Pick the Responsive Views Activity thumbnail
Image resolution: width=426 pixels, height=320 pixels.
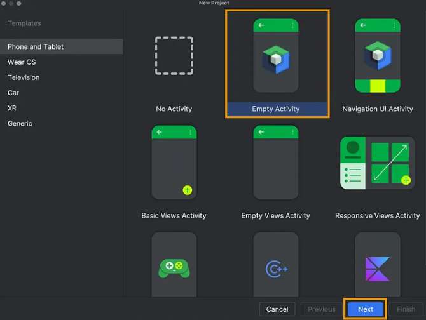(378, 163)
